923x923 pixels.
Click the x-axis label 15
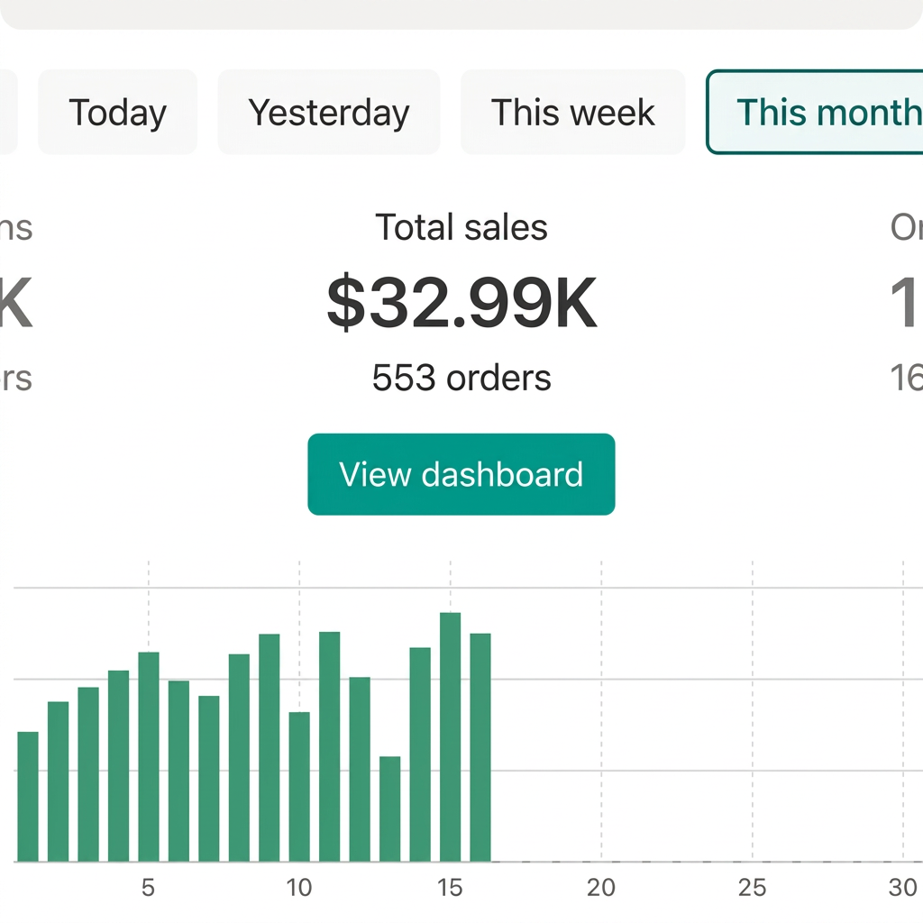click(x=451, y=888)
